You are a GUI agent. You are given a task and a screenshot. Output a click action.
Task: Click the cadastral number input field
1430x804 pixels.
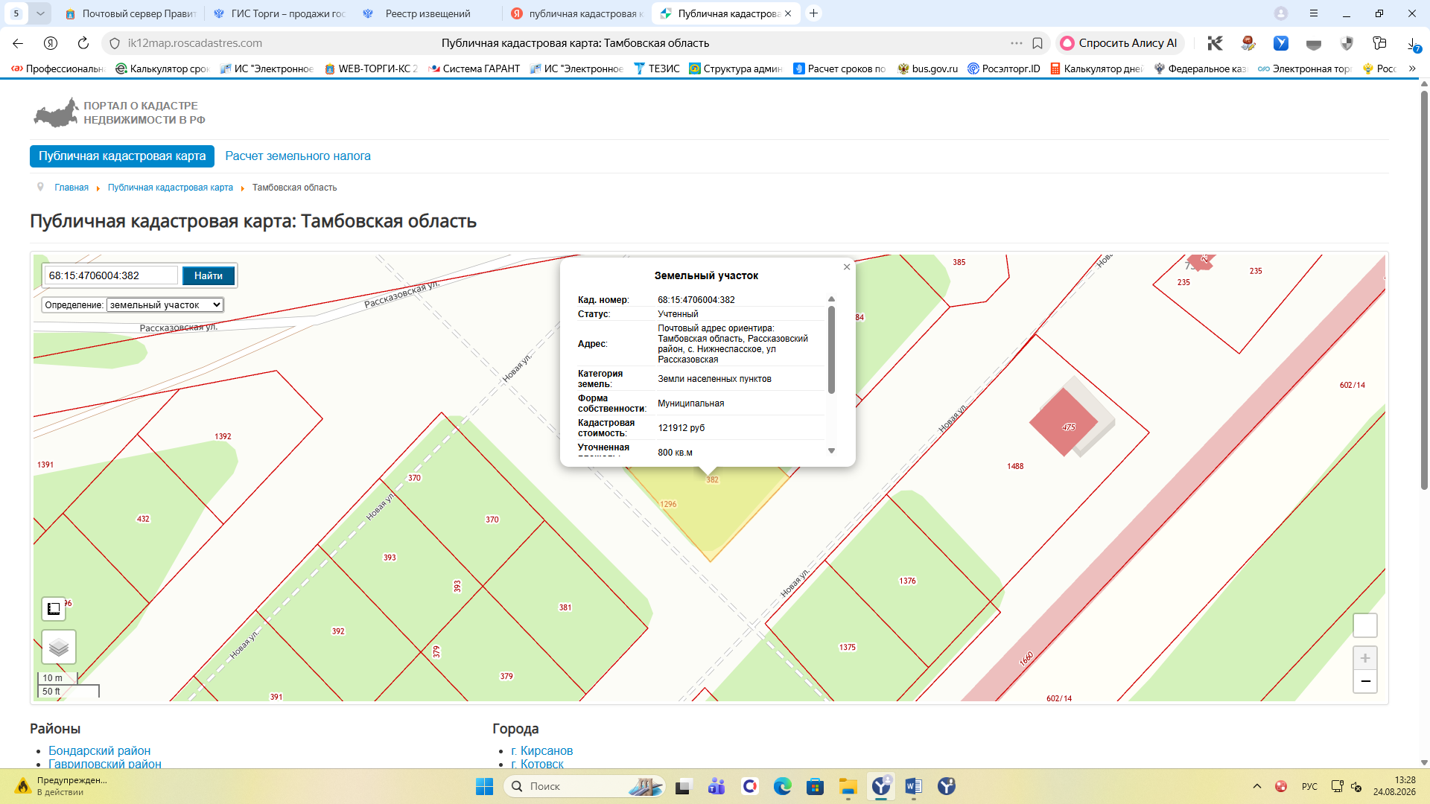(111, 275)
